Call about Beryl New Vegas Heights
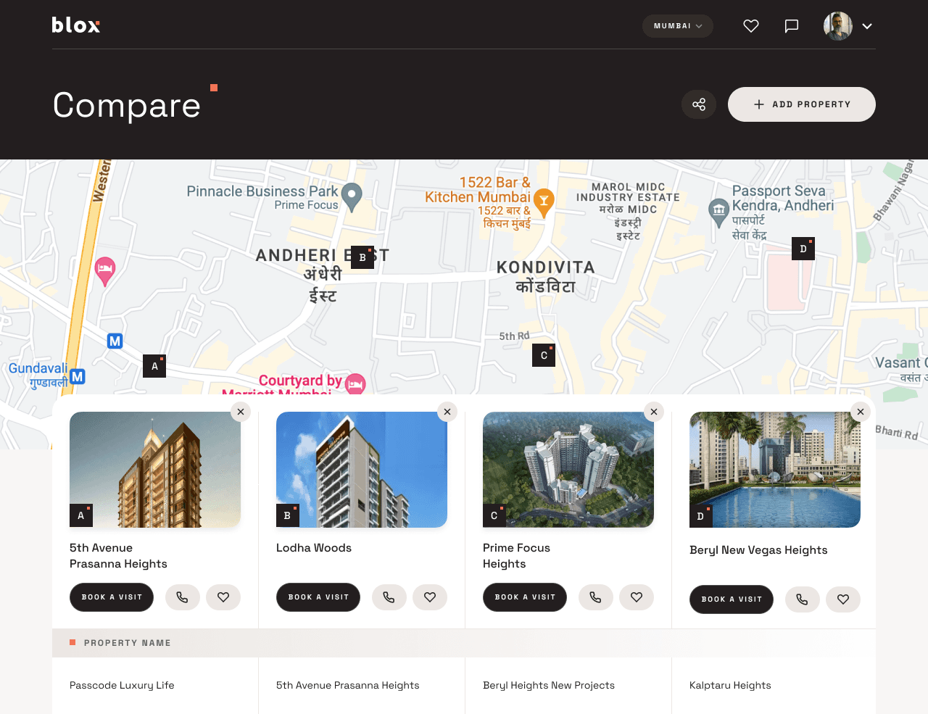 pyautogui.click(x=803, y=599)
